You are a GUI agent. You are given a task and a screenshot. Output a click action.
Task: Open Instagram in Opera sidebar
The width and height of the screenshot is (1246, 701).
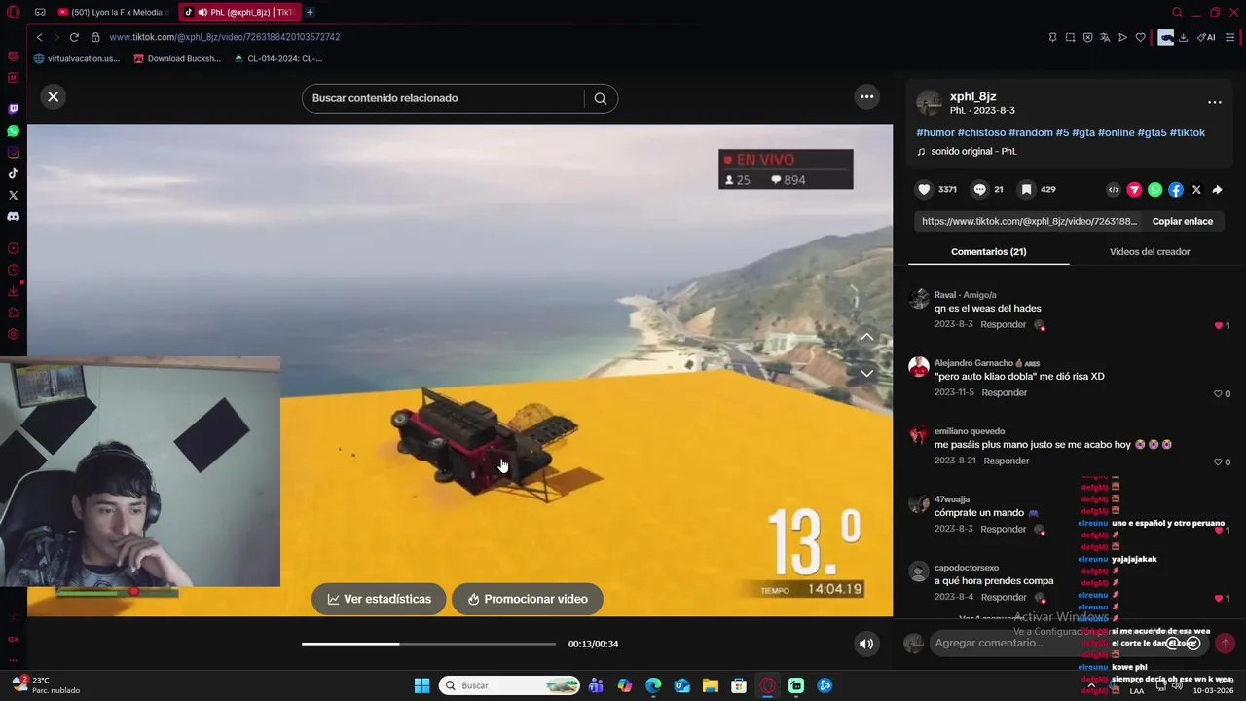(x=14, y=152)
